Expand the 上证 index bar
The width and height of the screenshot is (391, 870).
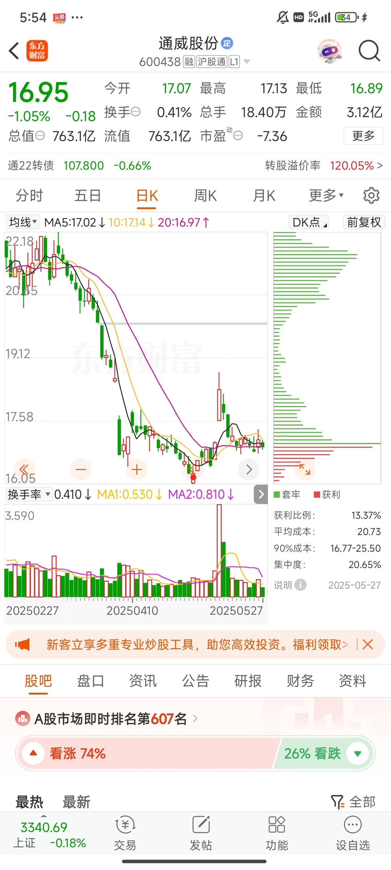(44, 815)
